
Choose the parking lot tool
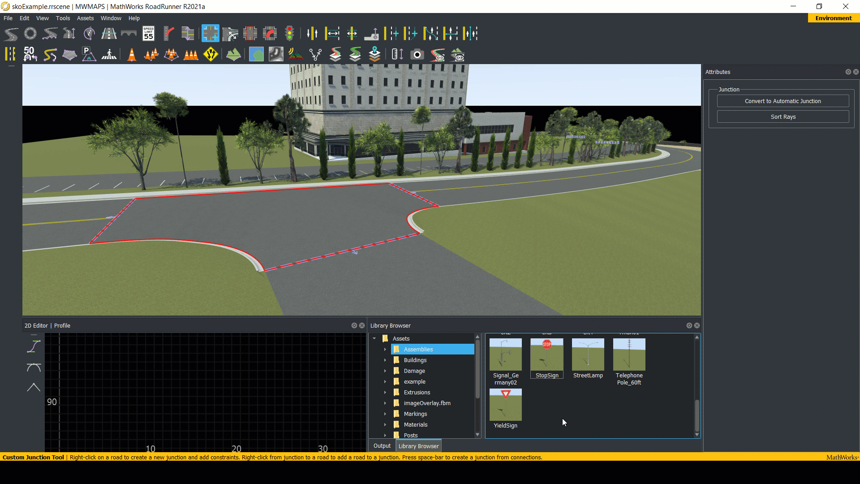[x=89, y=55]
